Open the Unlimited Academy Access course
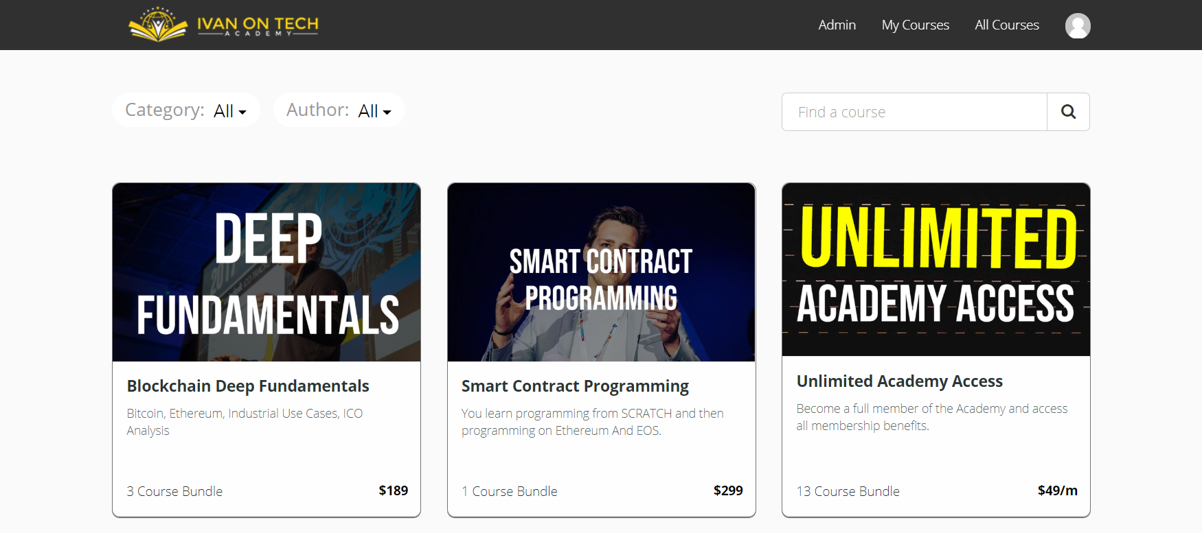This screenshot has height=533, width=1202. pyautogui.click(x=900, y=381)
